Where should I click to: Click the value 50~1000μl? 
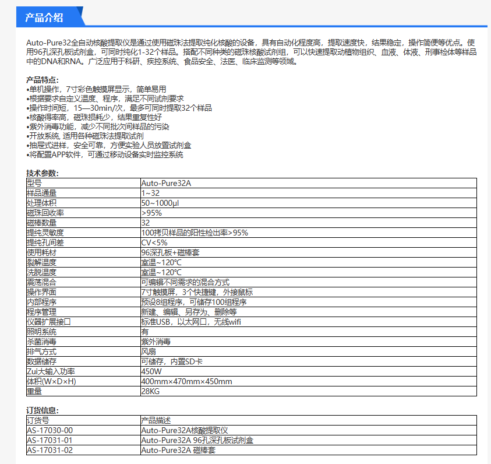click(x=160, y=203)
